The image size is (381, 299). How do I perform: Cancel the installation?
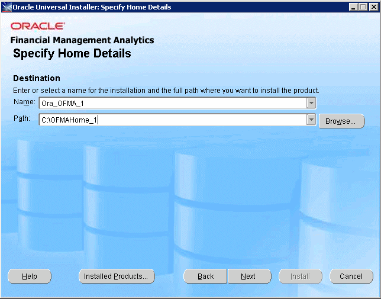pyautogui.click(x=351, y=276)
